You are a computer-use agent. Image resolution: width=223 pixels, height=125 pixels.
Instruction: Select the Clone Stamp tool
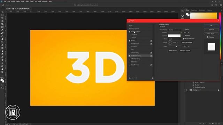coord(2,39)
